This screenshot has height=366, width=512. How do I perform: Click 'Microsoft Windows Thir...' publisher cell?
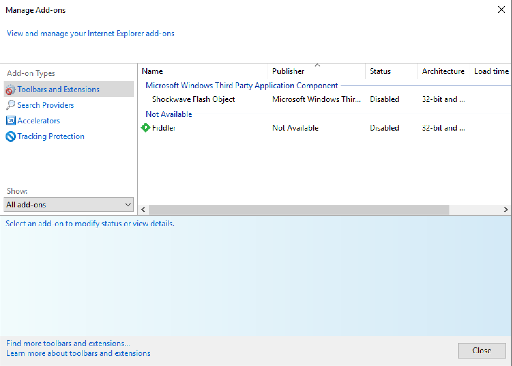coord(316,99)
